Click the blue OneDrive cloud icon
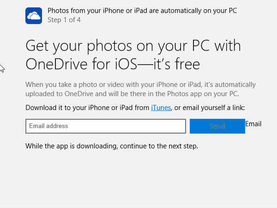This screenshot has width=277, height=208. pos(34,15)
